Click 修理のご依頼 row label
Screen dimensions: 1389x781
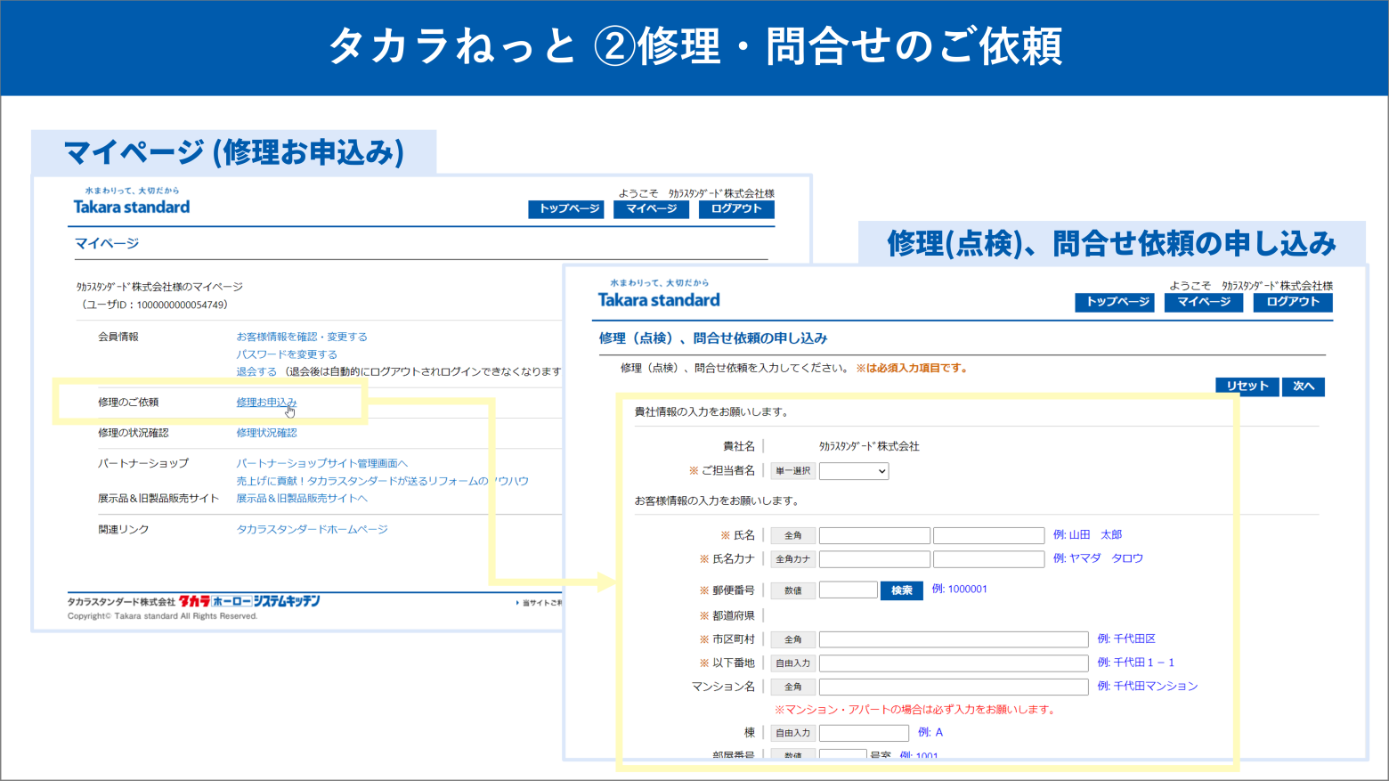click(x=128, y=403)
